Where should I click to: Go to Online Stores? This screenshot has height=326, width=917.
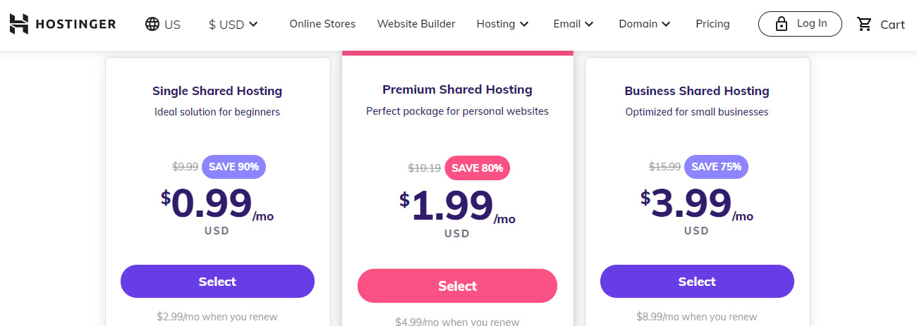pos(322,24)
